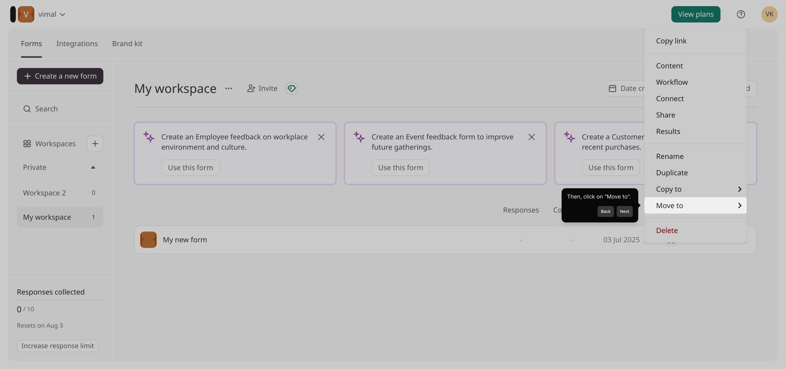The width and height of the screenshot is (786, 369).
Task: Click the responses collected progress bar
Action: tap(60, 300)
